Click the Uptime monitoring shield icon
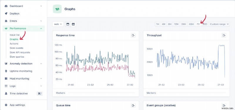The image size is (235, 110). pos(6,71)
